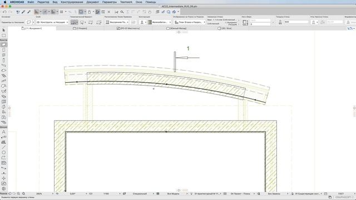Toggle layer visibility eye in Layer field

(38, 22)
